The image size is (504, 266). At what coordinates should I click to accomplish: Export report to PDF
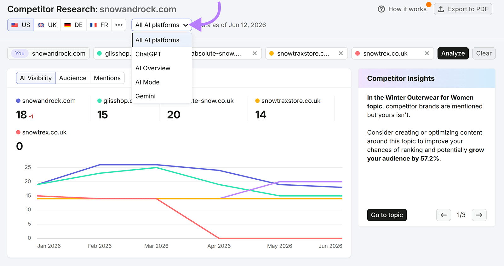click(463, 9)
